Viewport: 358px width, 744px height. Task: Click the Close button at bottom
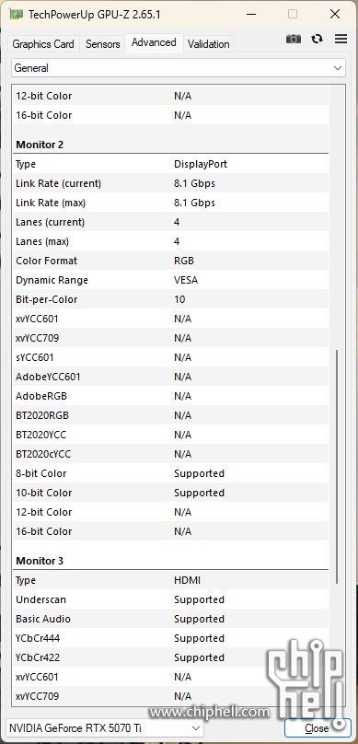(x=317, y=727)
